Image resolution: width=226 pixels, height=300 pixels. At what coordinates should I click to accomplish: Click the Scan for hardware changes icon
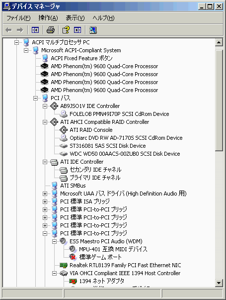pyautogui.click(x=93, y=30)
